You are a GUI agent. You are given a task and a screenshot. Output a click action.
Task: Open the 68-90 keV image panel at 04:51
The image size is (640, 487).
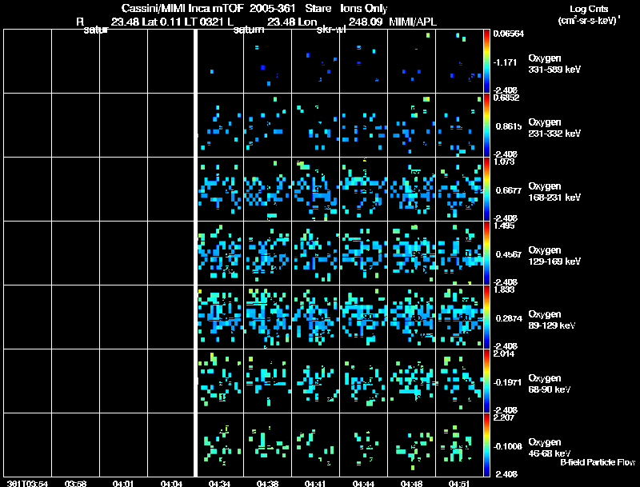click(x=459, y=381)
